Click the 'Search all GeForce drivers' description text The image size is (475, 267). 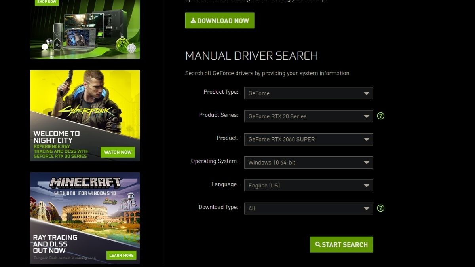[x=268, y=73]
